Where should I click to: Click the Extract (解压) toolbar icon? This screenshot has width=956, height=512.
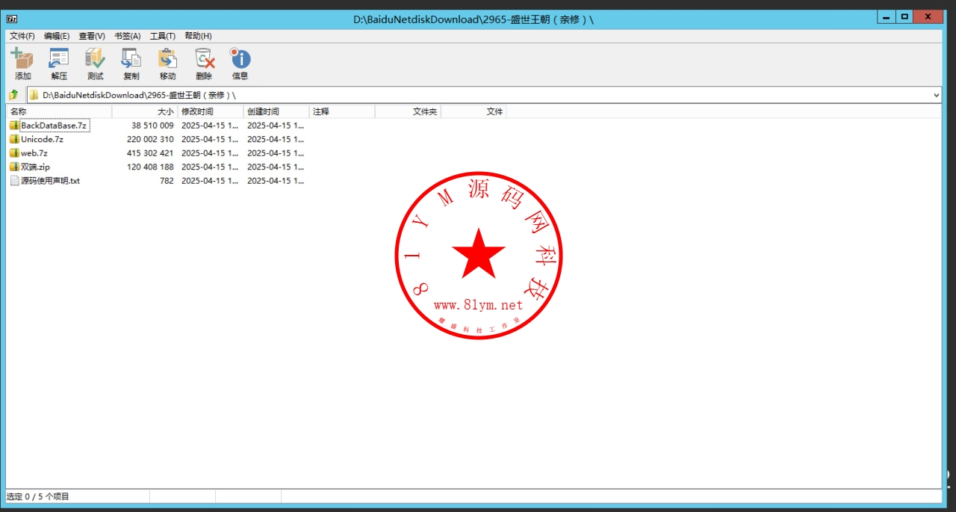click(x=59, y=59)
